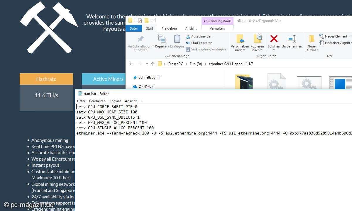Click quick access properties checkmark icon
The width and height of the screenshot is (352, 211).
coord(140,21)
